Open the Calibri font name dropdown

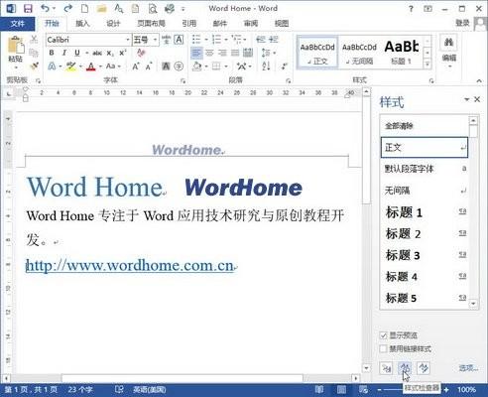(x=128, y=40)
